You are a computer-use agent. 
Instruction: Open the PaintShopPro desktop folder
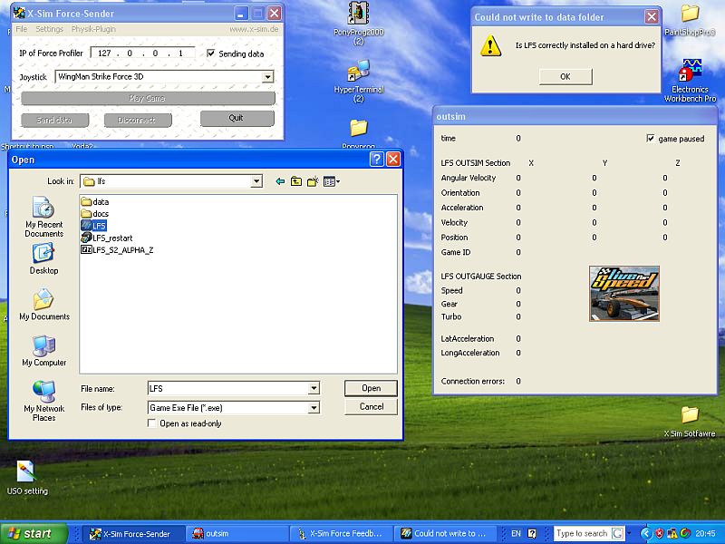690,20
